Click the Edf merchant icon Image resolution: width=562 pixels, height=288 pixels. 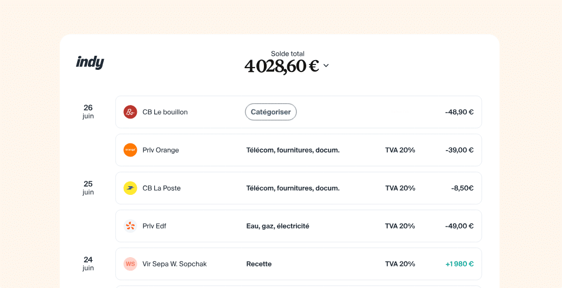click(x=130, y=226)
